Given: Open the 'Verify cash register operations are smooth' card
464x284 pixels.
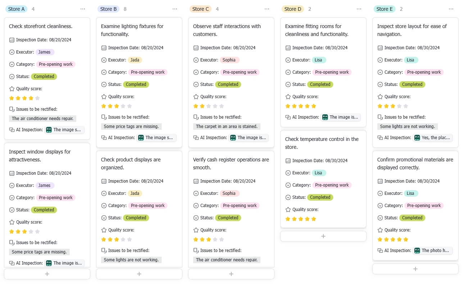Looking at the screenshot, I should (231, 164).
